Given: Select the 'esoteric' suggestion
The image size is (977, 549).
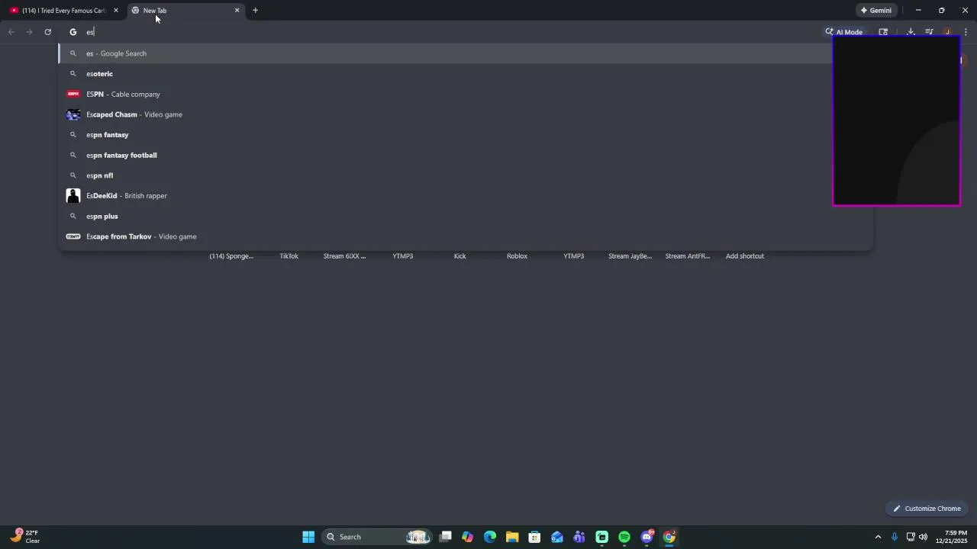Looking at the screenshot, I should pyautogui.click(x=466, y=74).
